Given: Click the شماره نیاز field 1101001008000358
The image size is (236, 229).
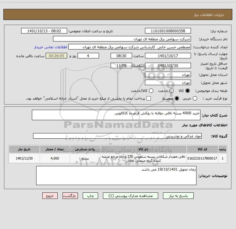Looking at the screenshot, I should pyautogui.click(x=168, y=31).
